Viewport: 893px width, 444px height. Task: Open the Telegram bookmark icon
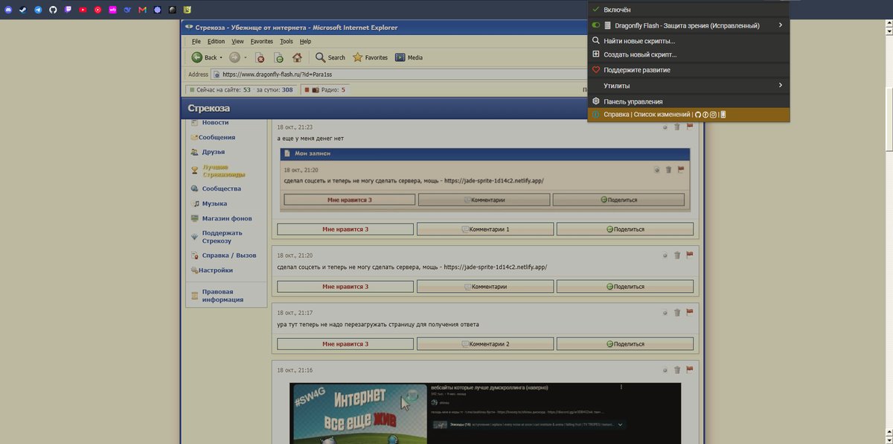click(x=38, y=10)
